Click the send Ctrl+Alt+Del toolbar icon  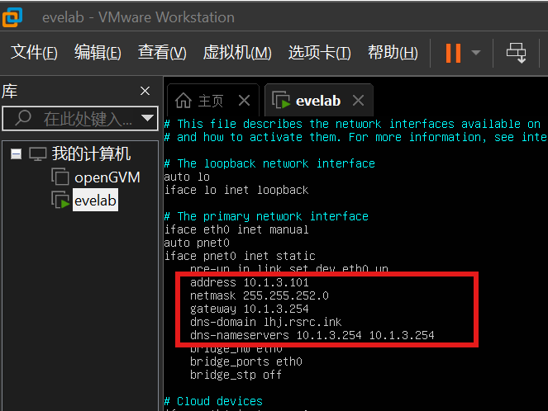click(x=517, y=53)
